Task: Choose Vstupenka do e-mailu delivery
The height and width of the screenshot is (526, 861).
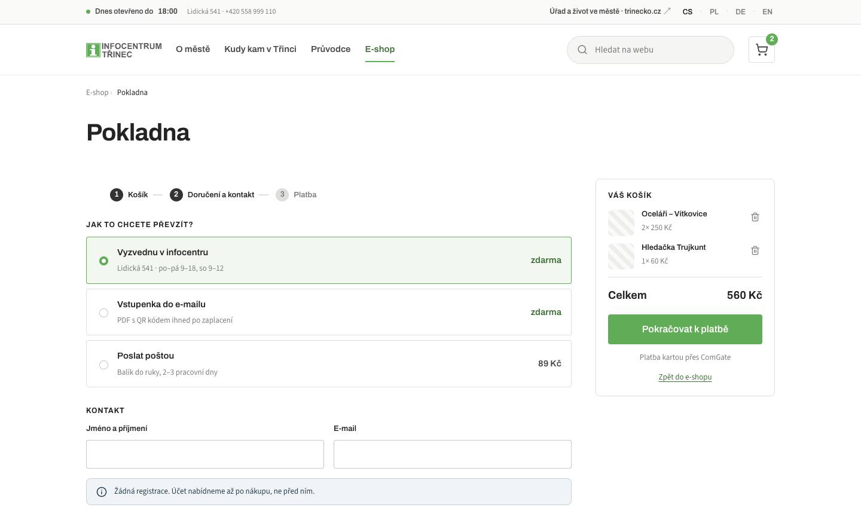Action: (x=329, y=312)
